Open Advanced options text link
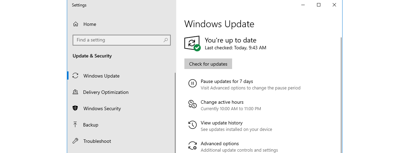The height and width of the screenshot is (153, 409). (219, 143)
